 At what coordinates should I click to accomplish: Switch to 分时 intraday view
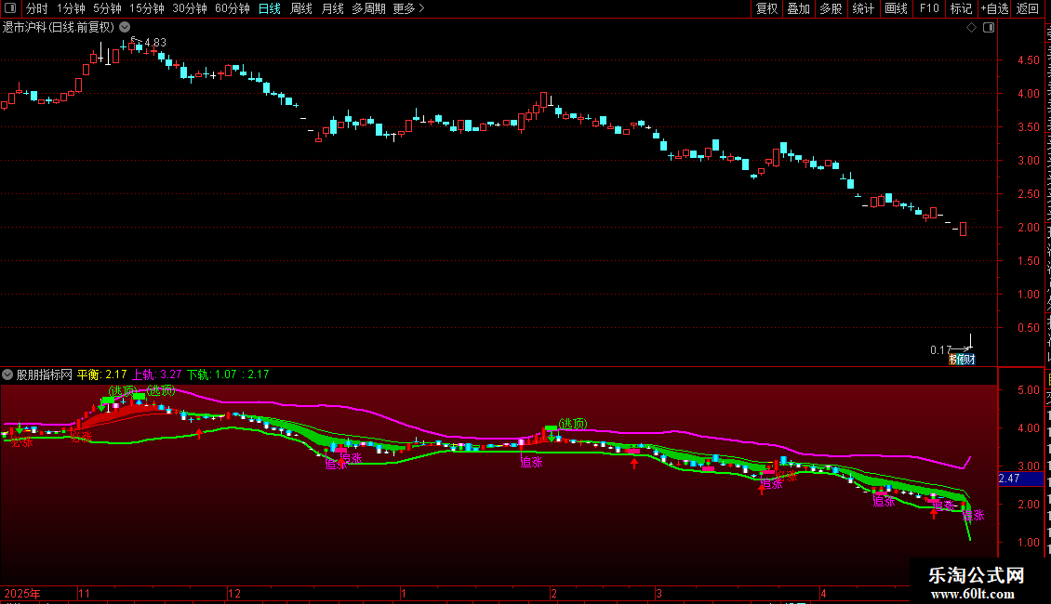coord(37,8)
